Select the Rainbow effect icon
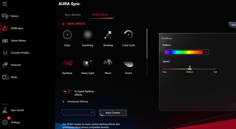This screenshot has height=129, width=236. [67, 63]
